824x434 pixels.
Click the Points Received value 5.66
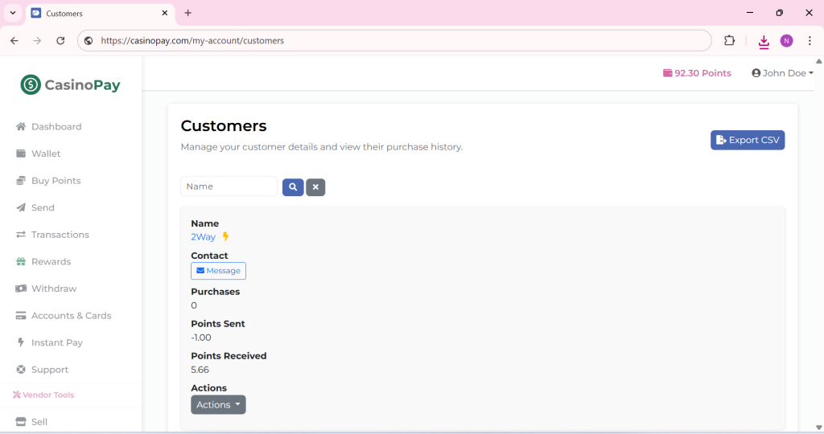point(200,370)
